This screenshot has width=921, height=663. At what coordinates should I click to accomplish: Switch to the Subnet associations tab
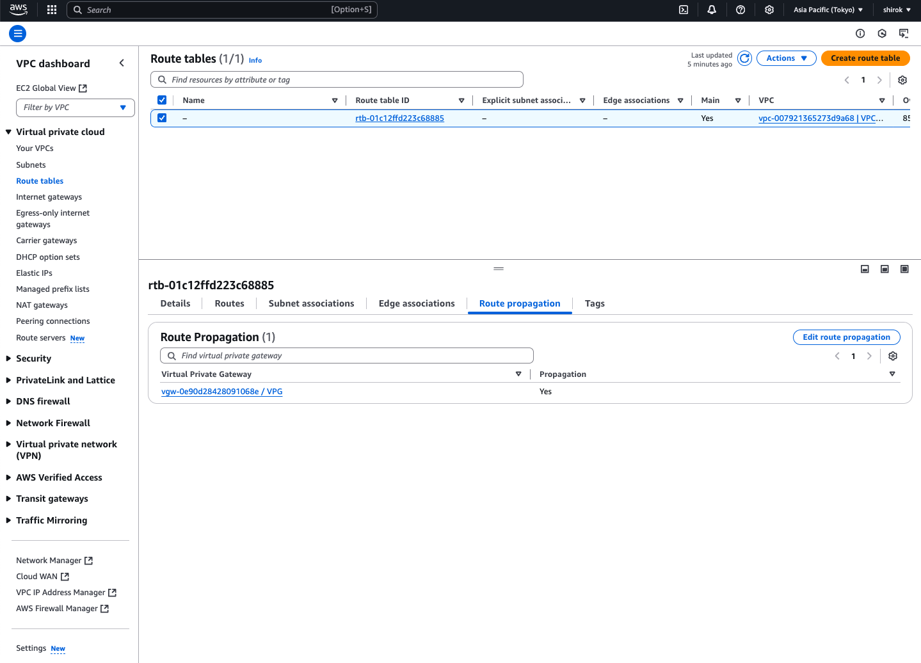point(311,303)
